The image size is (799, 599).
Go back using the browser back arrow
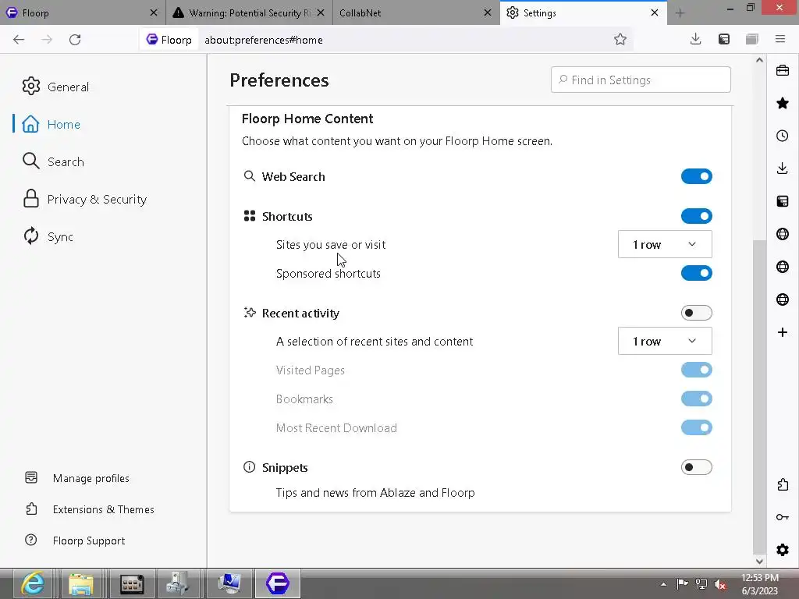tap(19, 40)
